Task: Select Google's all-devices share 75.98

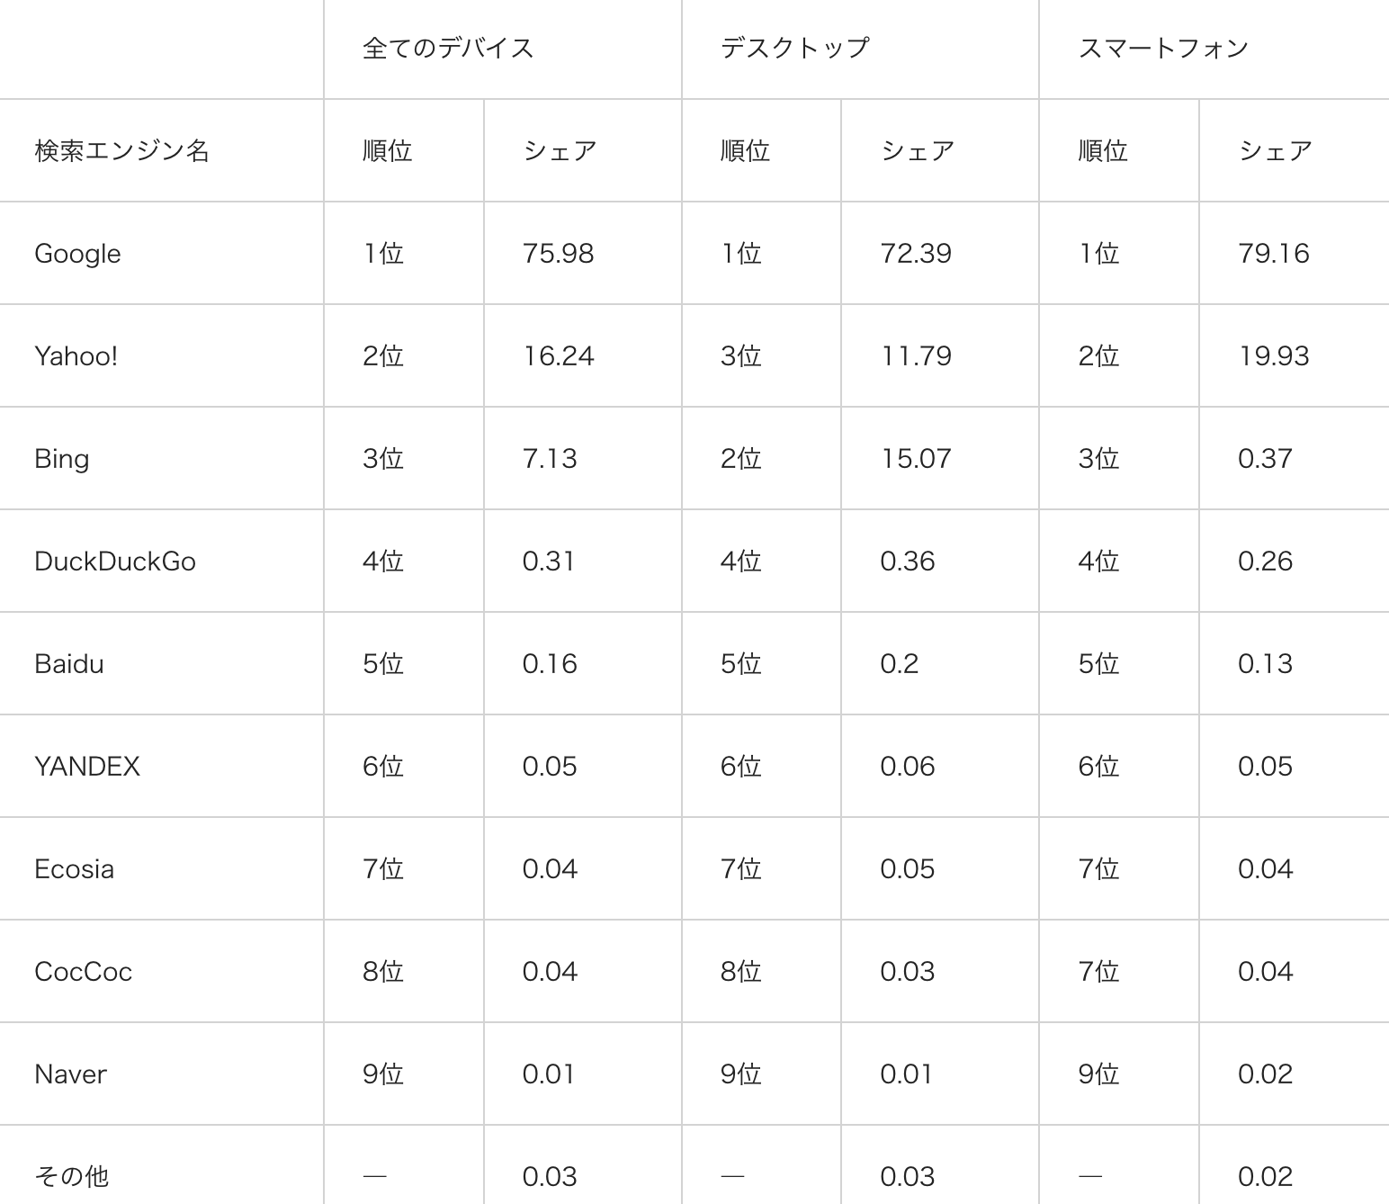Action: pyautogui.click(x=558, y=254)
